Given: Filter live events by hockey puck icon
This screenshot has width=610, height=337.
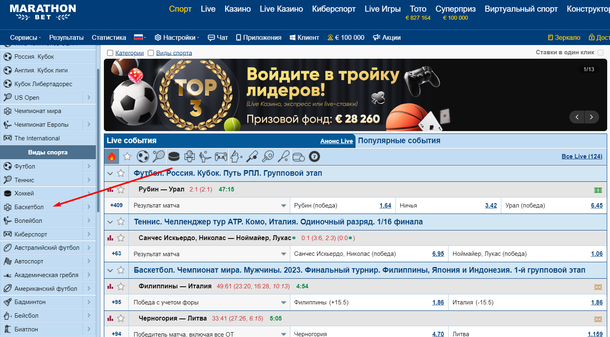Looking at the screenshot, I should (x=174, y=156).
